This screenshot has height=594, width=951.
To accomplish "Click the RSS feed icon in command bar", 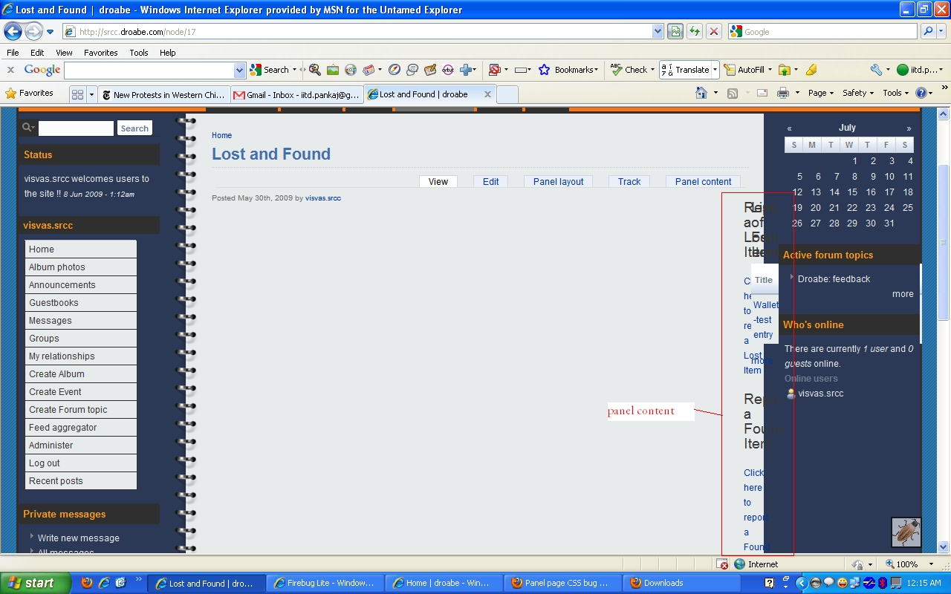I will (x=732, y=93).
